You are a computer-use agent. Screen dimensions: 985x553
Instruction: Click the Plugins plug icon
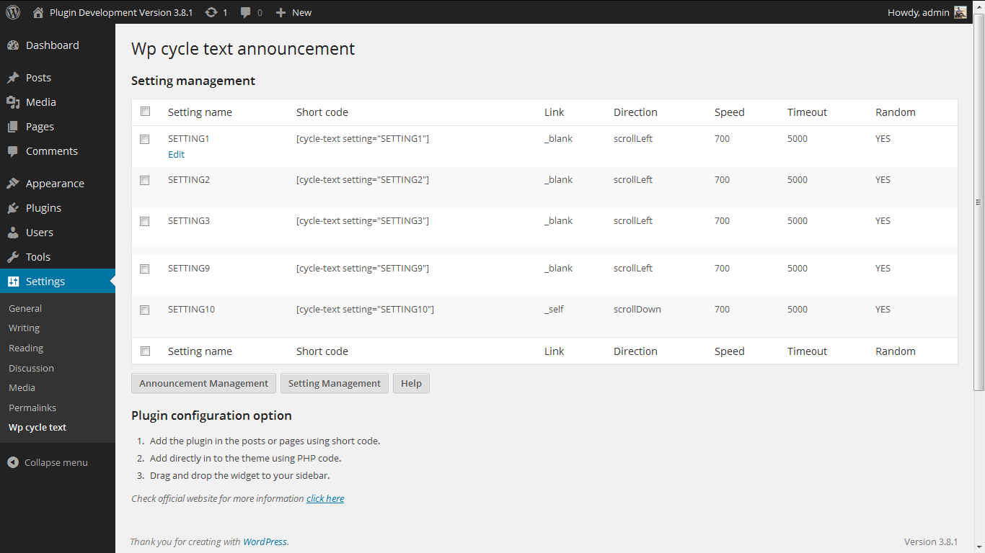coord(13,208)
